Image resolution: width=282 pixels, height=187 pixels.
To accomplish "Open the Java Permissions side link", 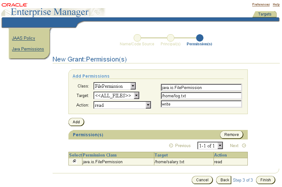I will coord(28,49).
